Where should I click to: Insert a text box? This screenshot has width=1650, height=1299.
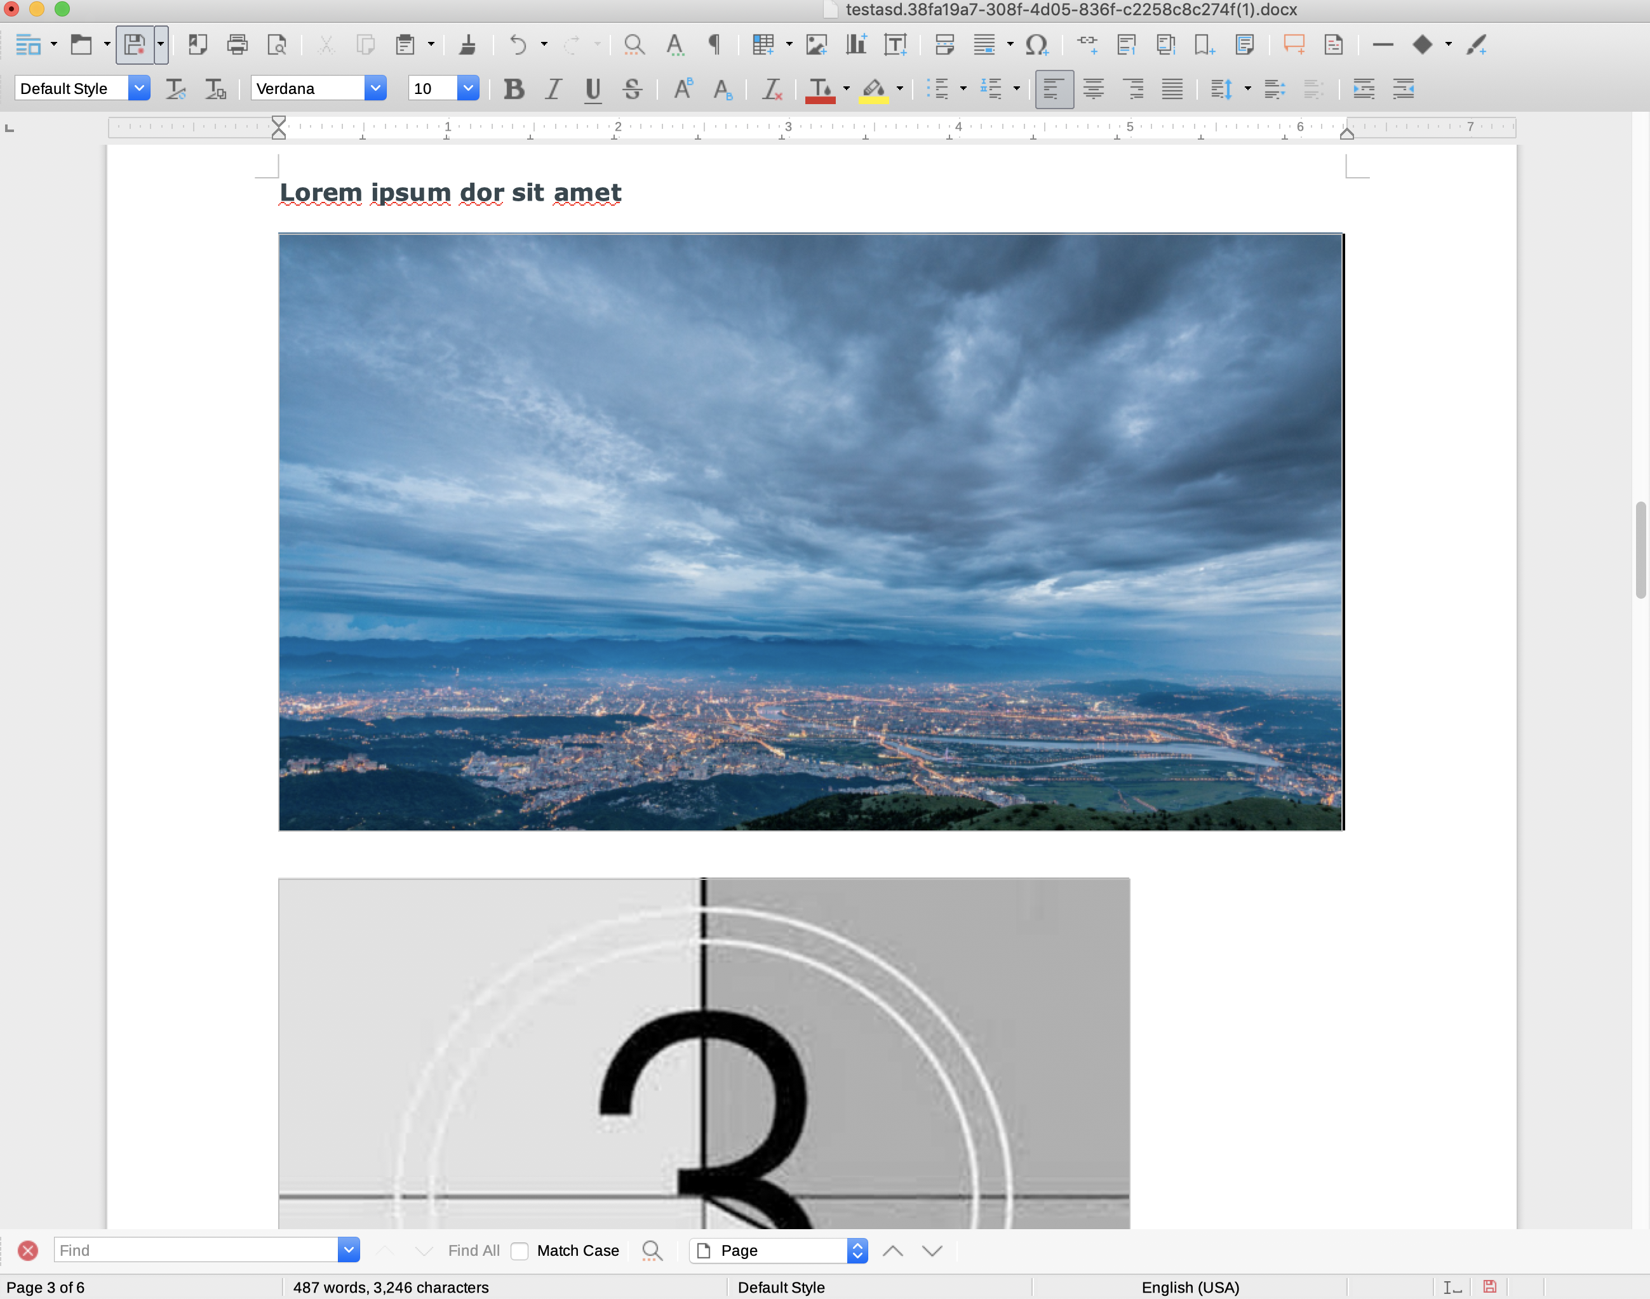896,45
